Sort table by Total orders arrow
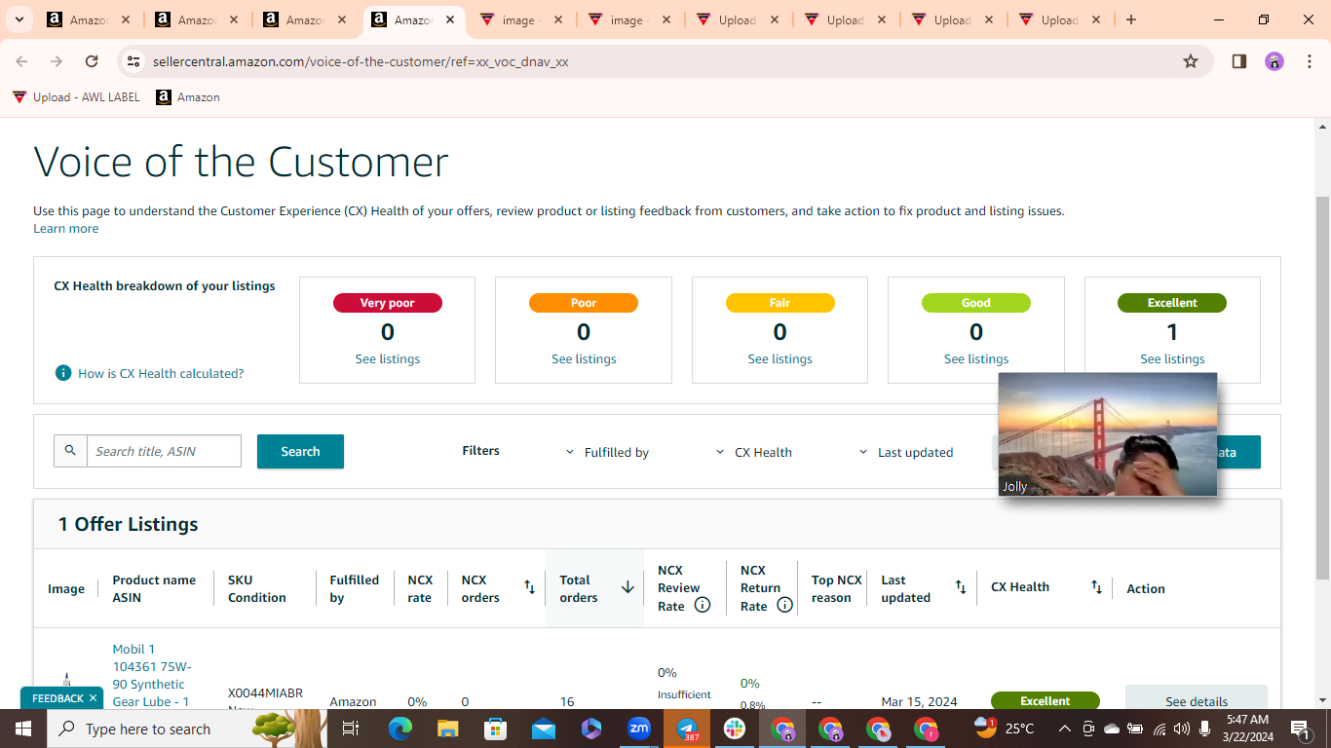 point(627,587)
